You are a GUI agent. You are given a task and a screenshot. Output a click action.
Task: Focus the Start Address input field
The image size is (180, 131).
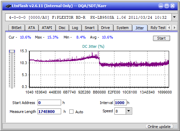[50, 103]
